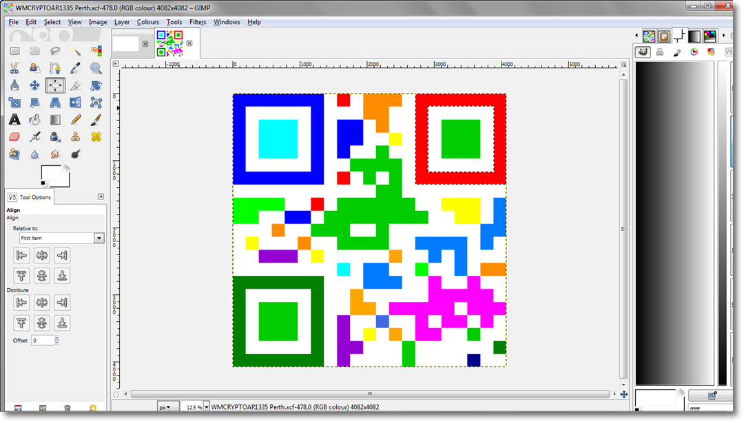Image resolution: width=744 pixels, height=423 pixels.
Task: Click the toolbox foreground colour swatch
Action: [x=50, y=173]
